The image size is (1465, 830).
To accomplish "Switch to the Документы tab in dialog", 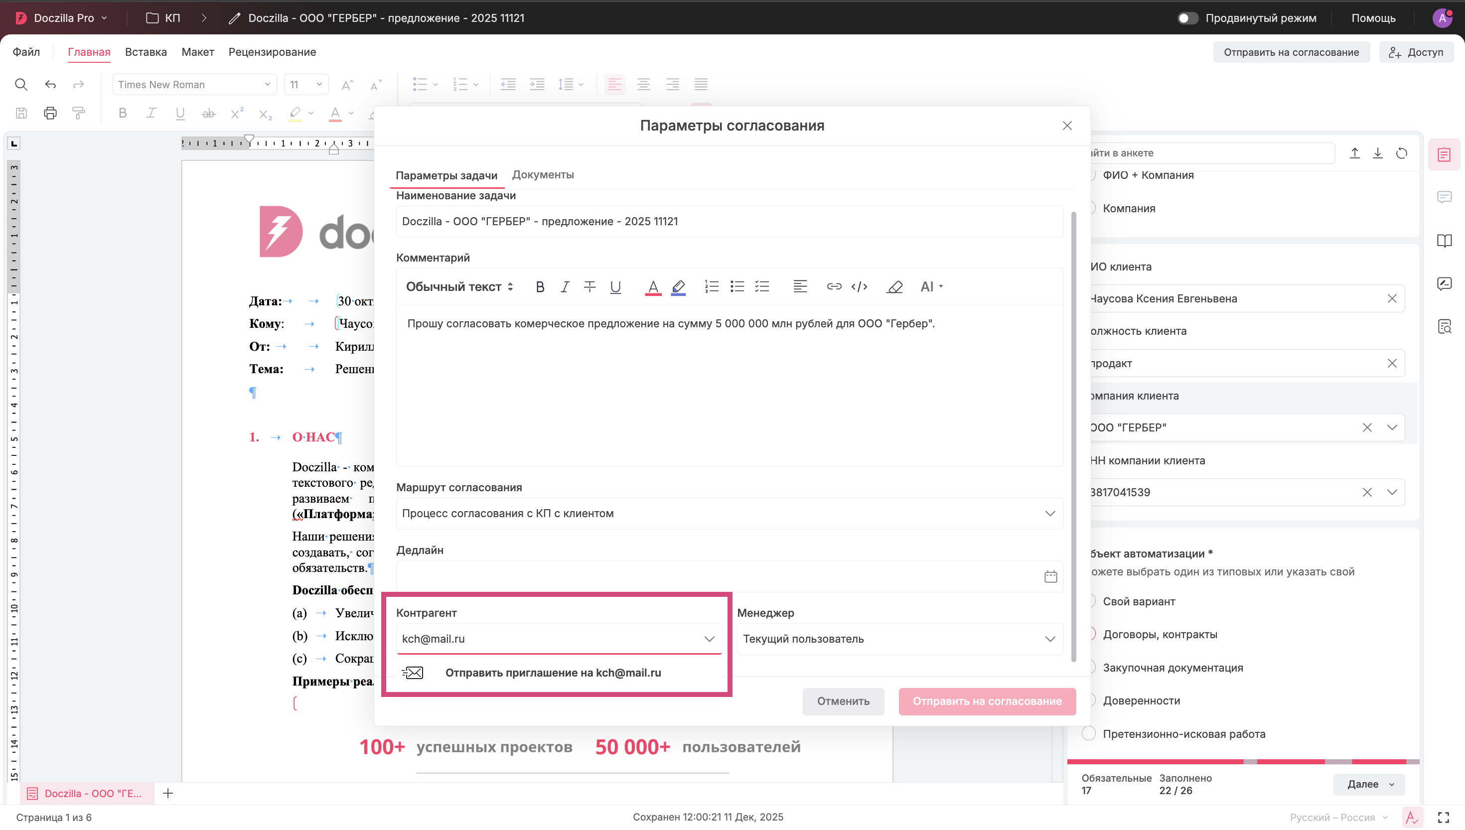I will (x=543, y=174).
